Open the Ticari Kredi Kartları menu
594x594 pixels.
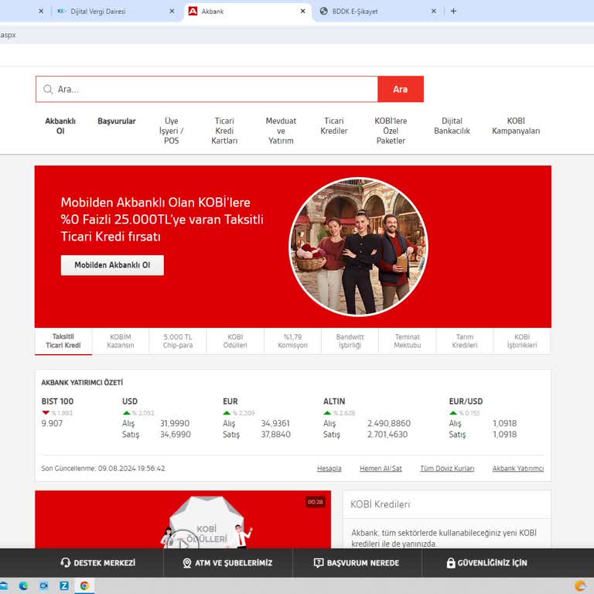pos(224,131)
